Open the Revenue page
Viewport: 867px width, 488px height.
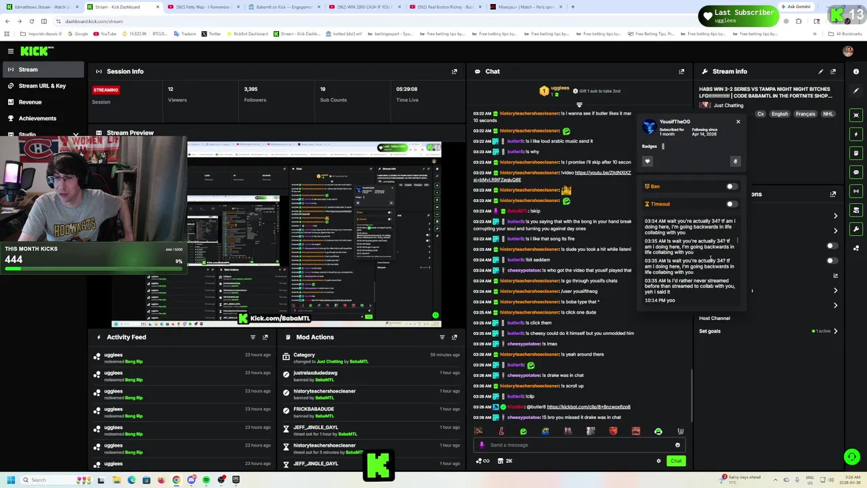tap(42, 102)
